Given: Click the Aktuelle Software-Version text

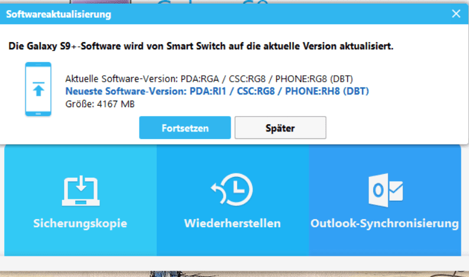Looking at the screenshot, I should (x=209, y=79).
